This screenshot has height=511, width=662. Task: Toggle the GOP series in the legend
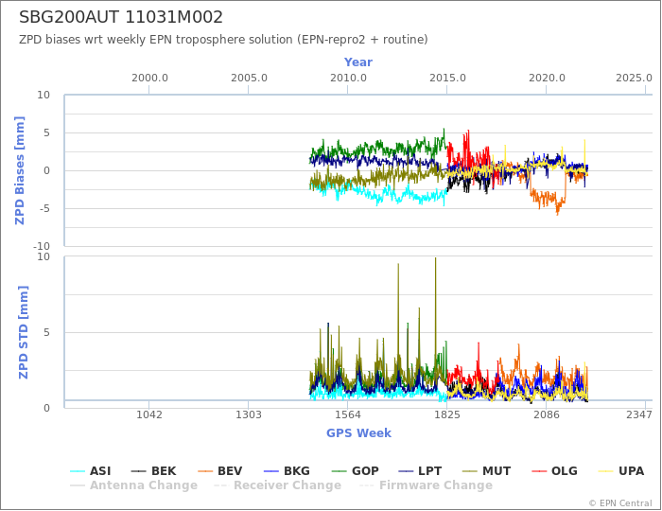point(355,471)
